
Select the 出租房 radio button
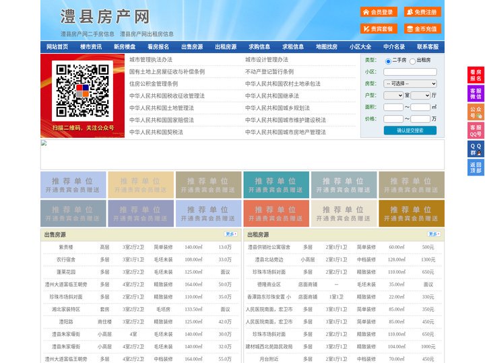click(x=412, y=61)
